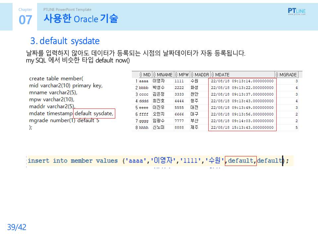Click timestamp '22/08/18 09:13:56.000000000'
318x239 pixels.
point(242,115)
